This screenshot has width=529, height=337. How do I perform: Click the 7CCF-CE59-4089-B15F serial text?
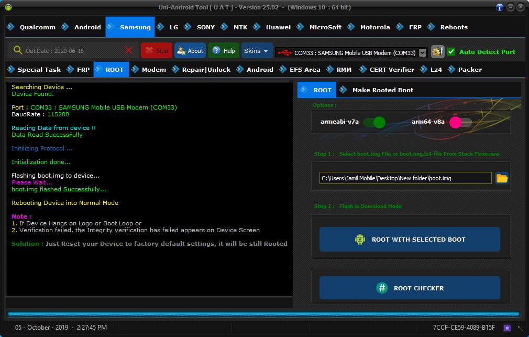pos(464,328)
